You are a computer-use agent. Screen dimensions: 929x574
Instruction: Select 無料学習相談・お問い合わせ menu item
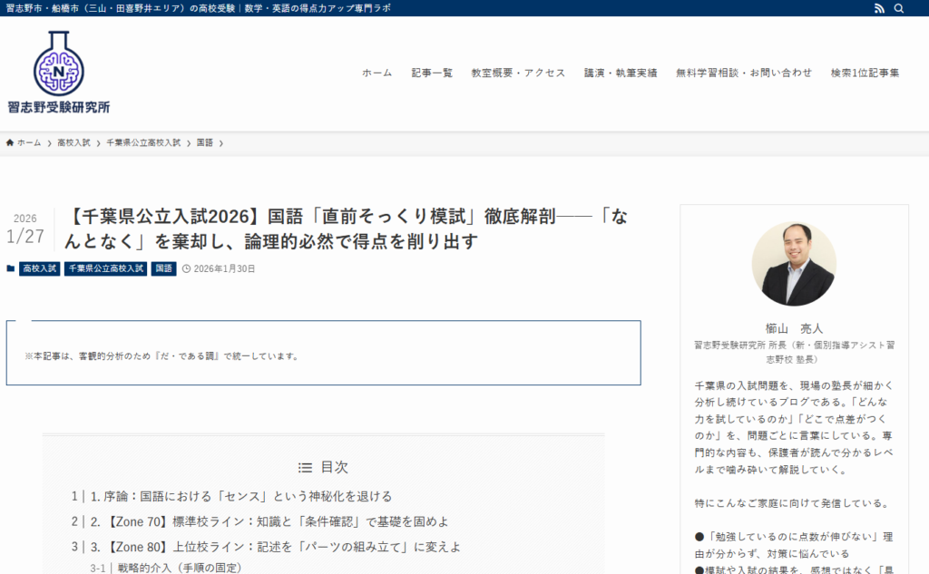pos(744,73)
